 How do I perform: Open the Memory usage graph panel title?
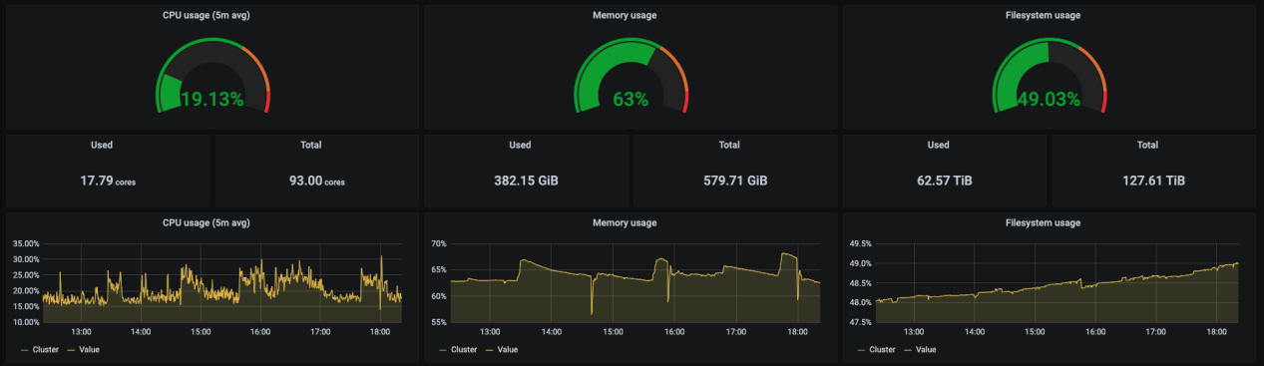[x=625, y=222]
